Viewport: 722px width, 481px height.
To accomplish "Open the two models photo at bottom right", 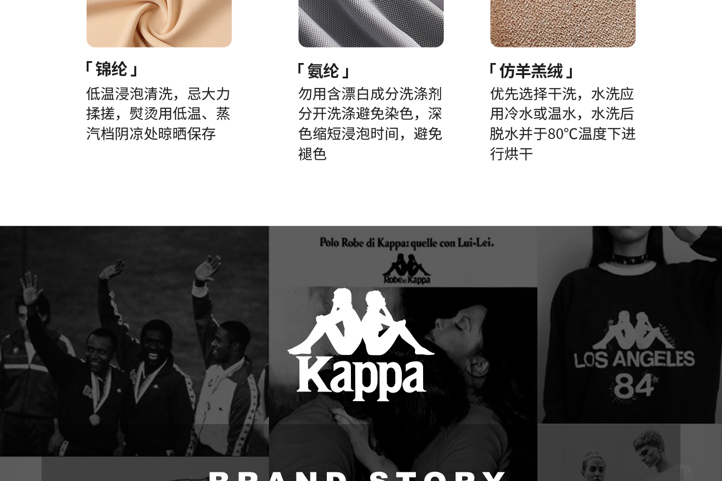I will tap(630, 453).
